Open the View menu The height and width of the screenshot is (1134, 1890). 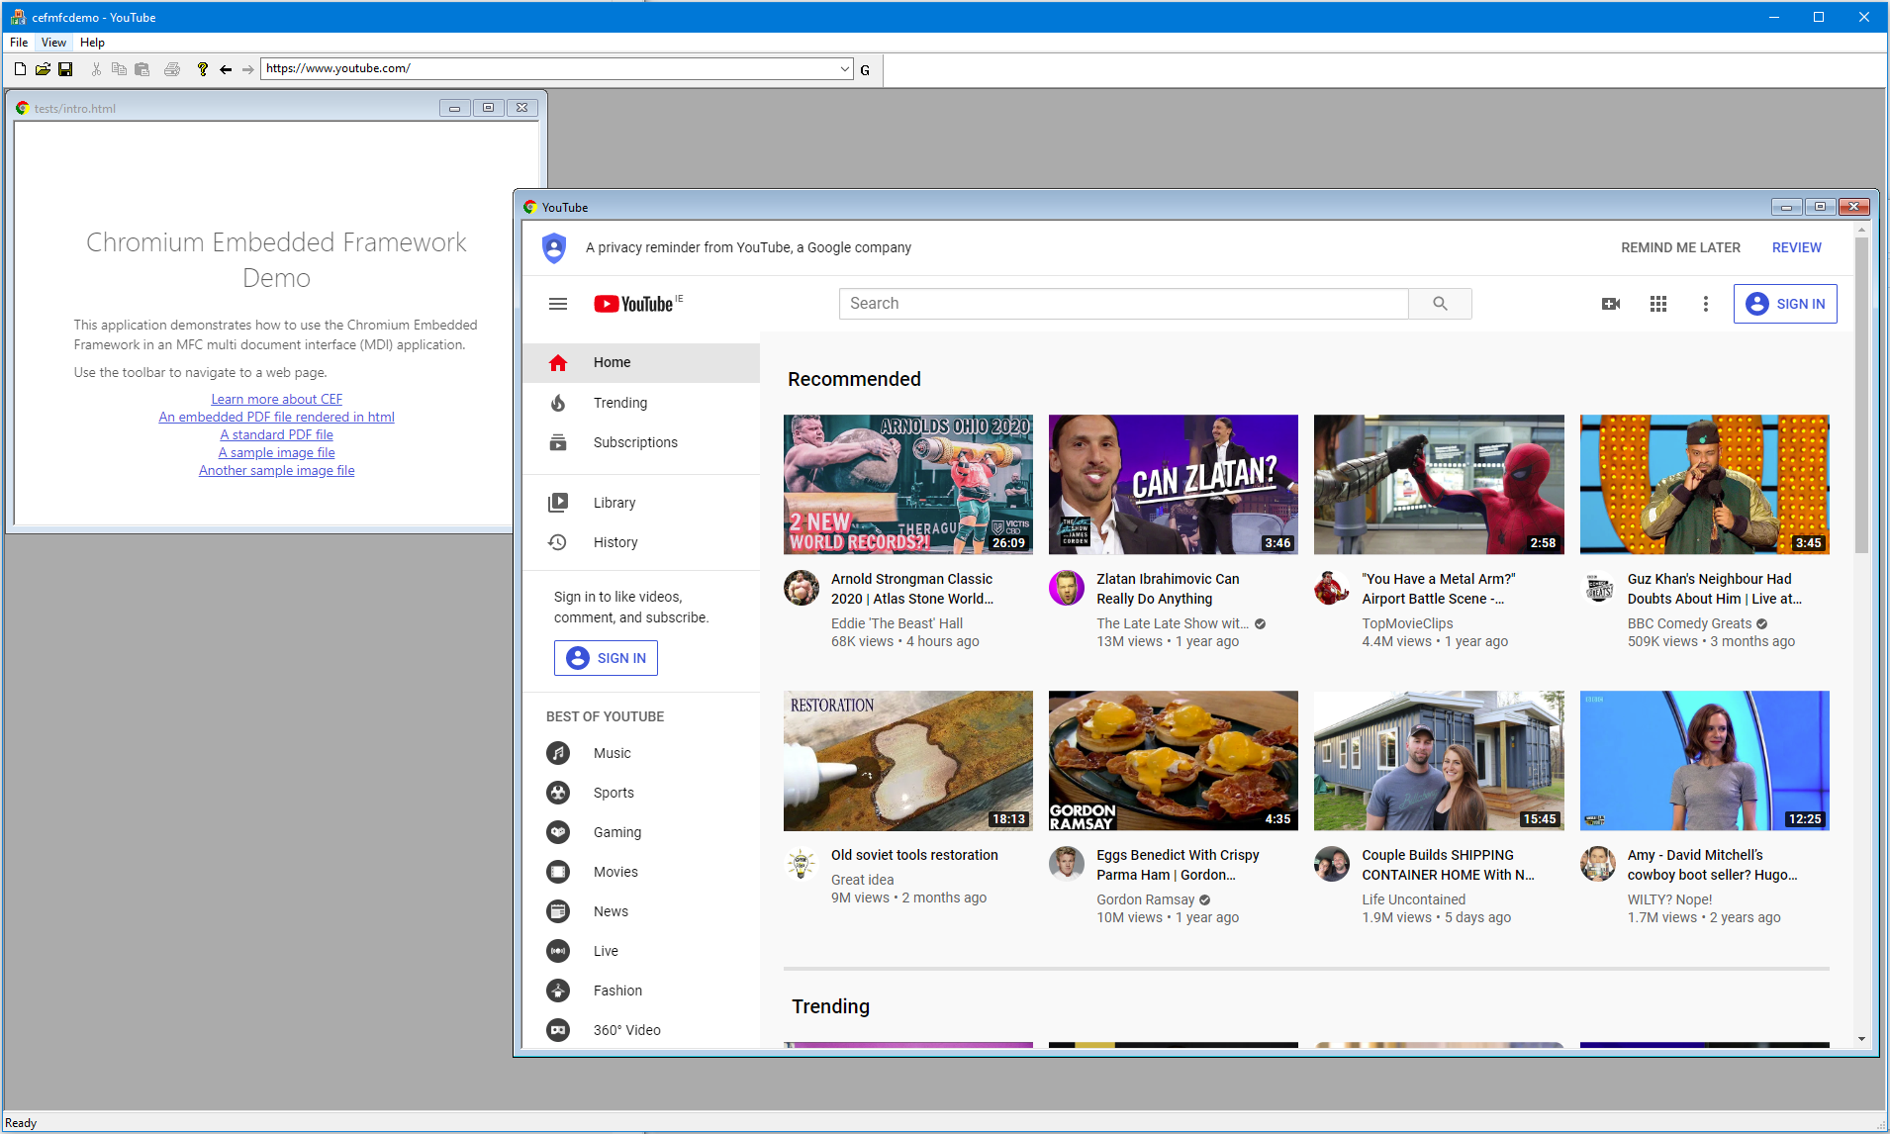(53, 43)
